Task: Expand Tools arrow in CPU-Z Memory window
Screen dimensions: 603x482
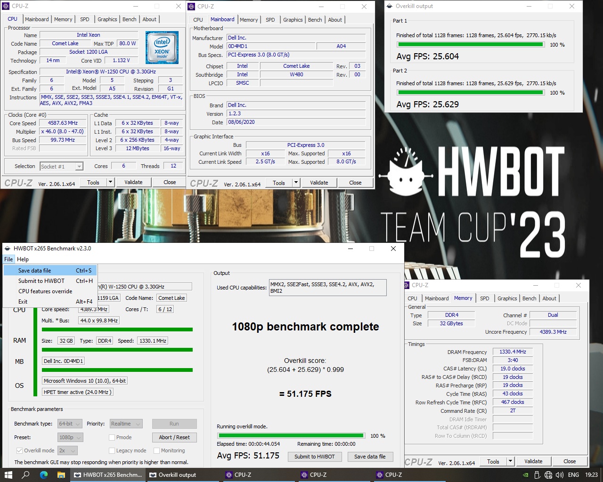Action: [510, 461]
